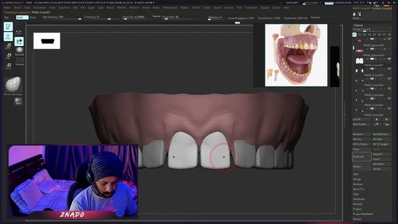Select the Move gizmo tool icon
Viewport: 398px width, 224px height.
pos(8,47)
